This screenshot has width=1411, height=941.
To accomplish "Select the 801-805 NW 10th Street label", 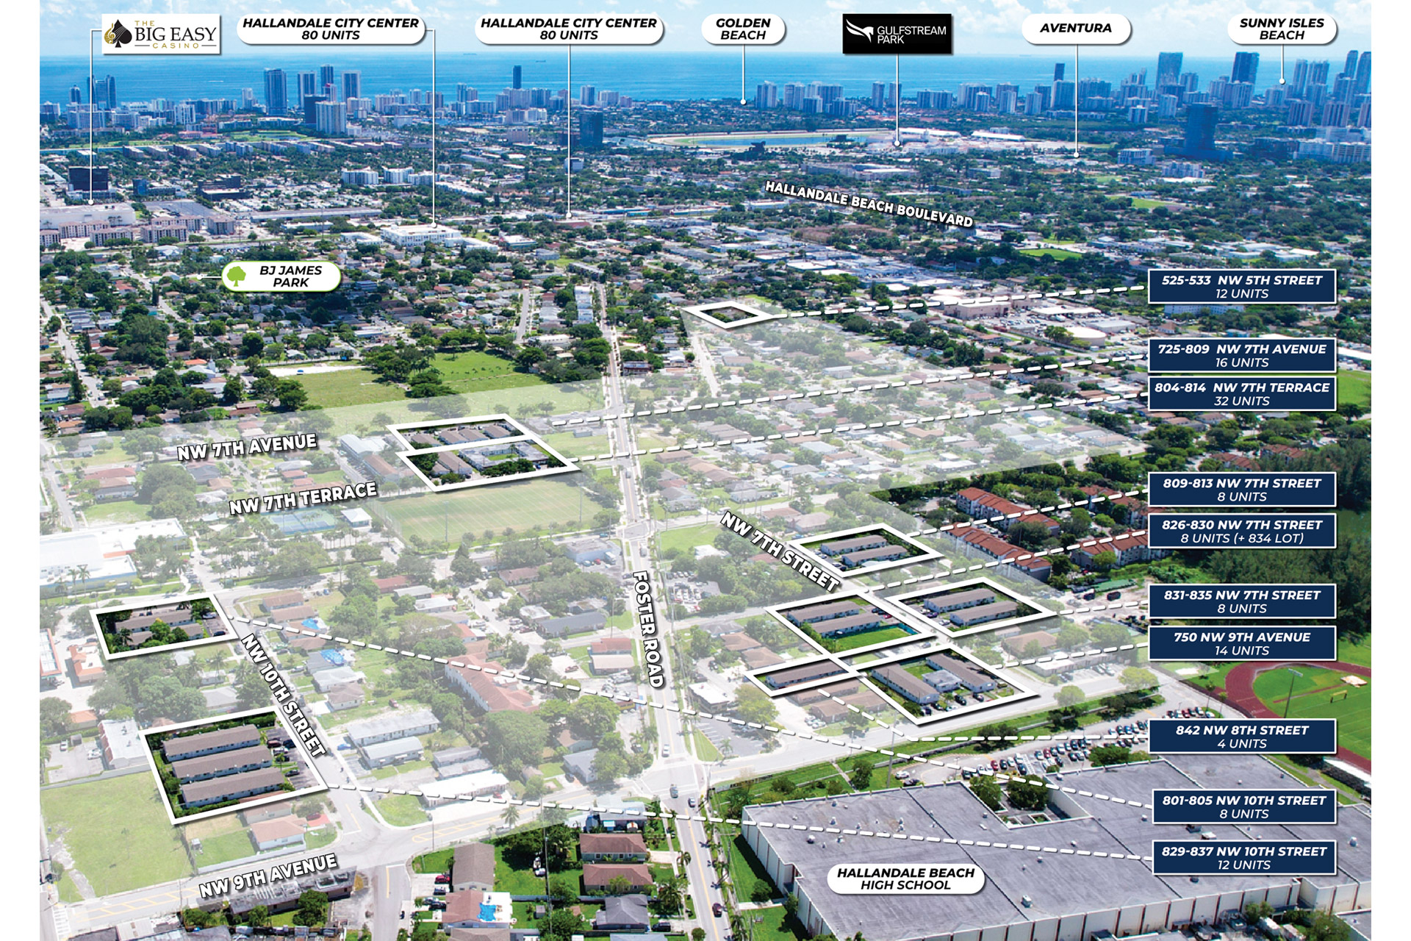I will click(1243, 806).
